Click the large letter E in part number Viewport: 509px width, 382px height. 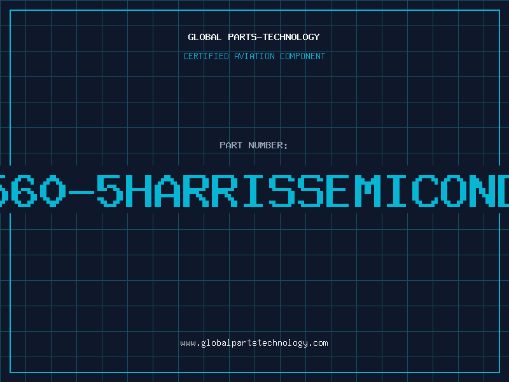click(x=339, y=190)
